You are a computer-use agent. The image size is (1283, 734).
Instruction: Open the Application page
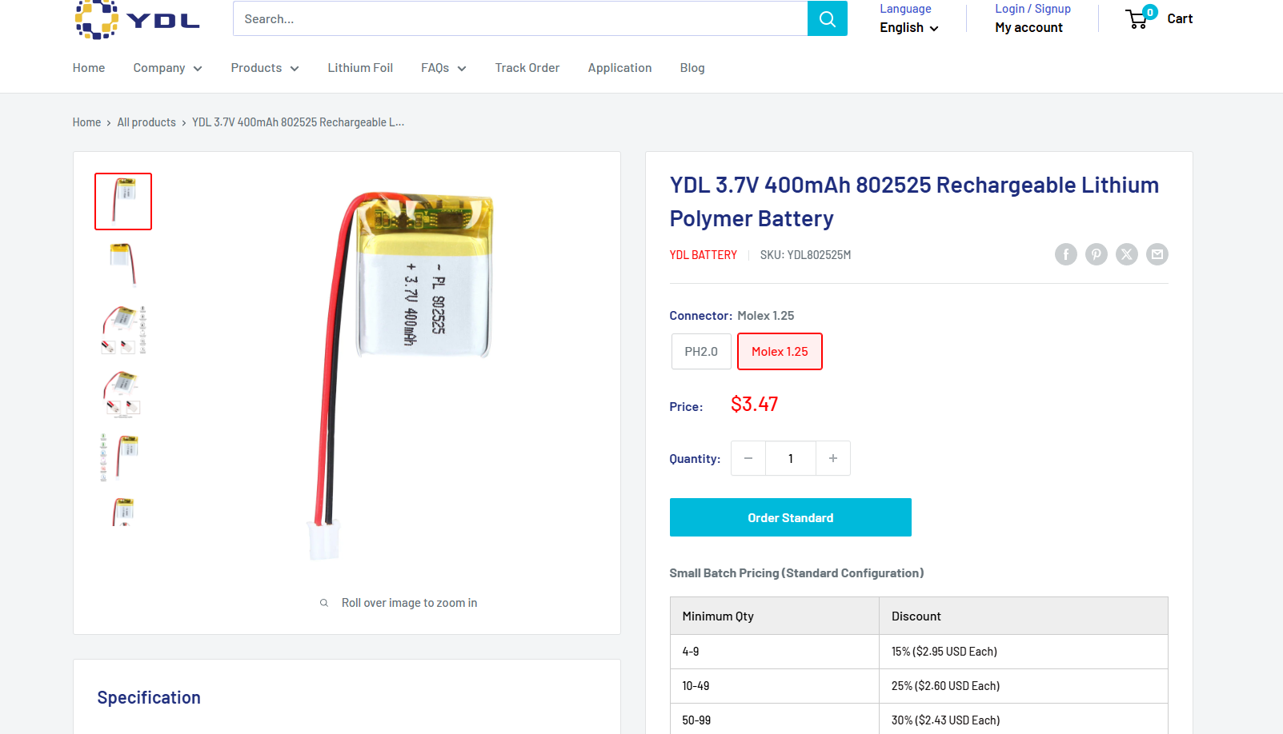click(x=619, y=68)
